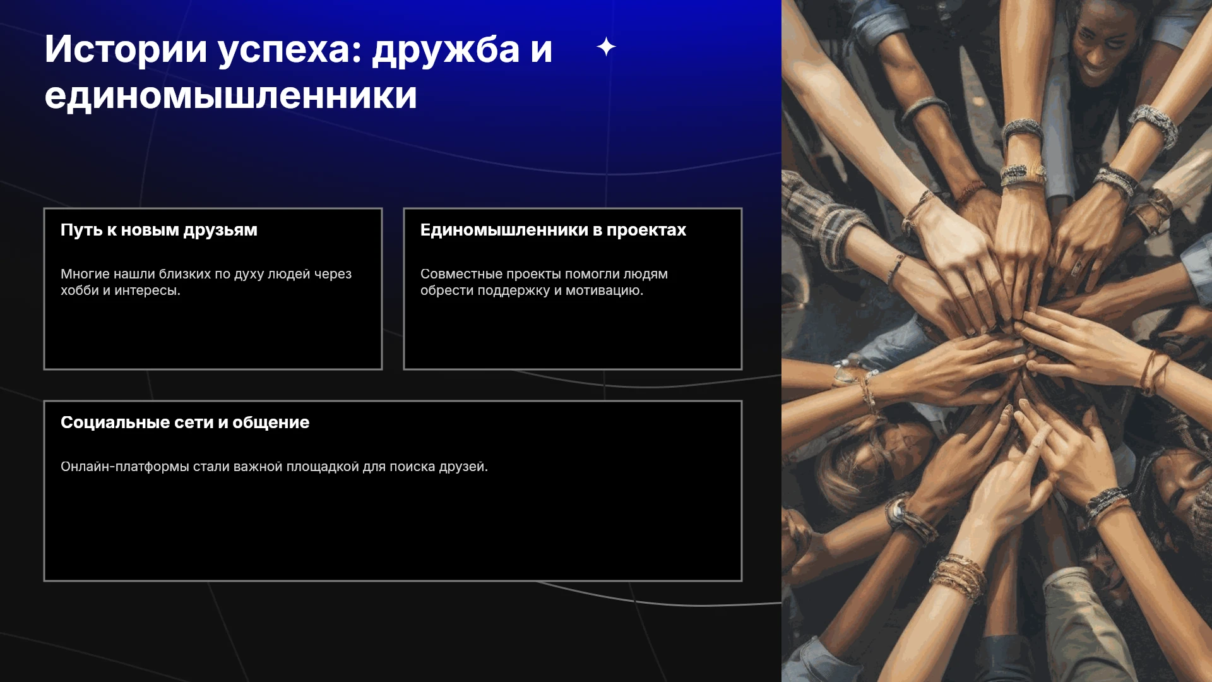The image size is (1212, 682).
Task: Click the heading "Путь к новым друзьям"
Action: [x=159, y=230]
